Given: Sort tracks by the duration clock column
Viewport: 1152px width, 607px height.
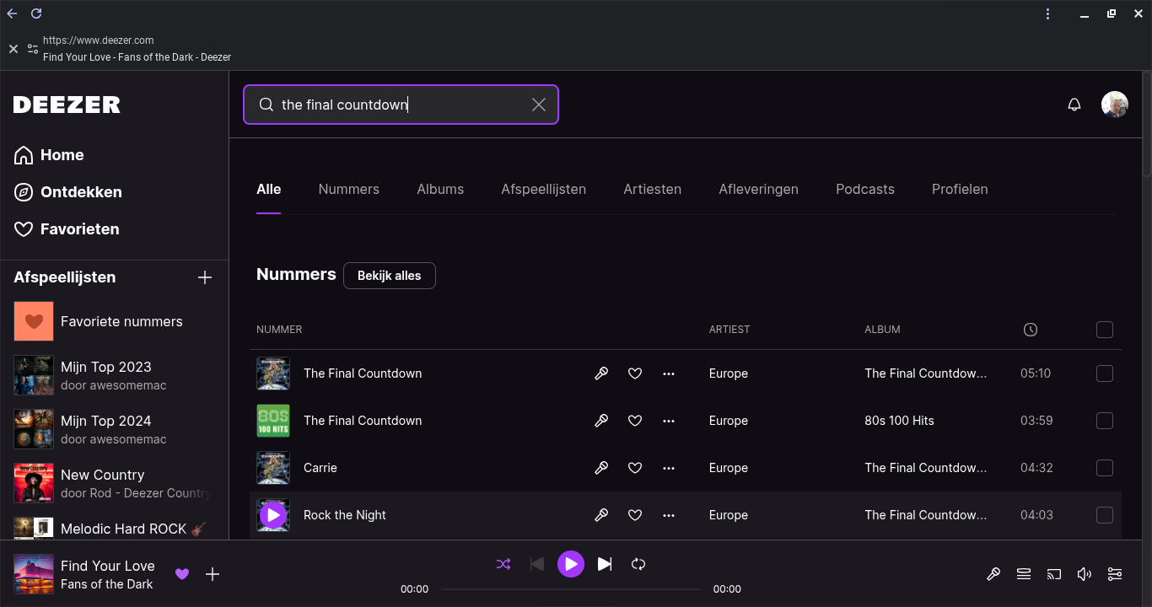Looking at the screenshot, I should 1031,330.
